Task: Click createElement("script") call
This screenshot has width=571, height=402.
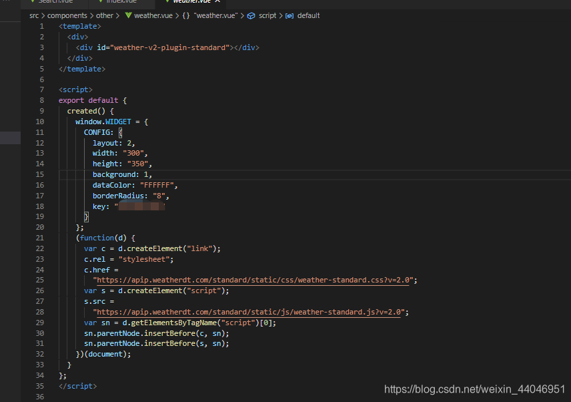Action: pyautogui.click(x=175, y=290)
